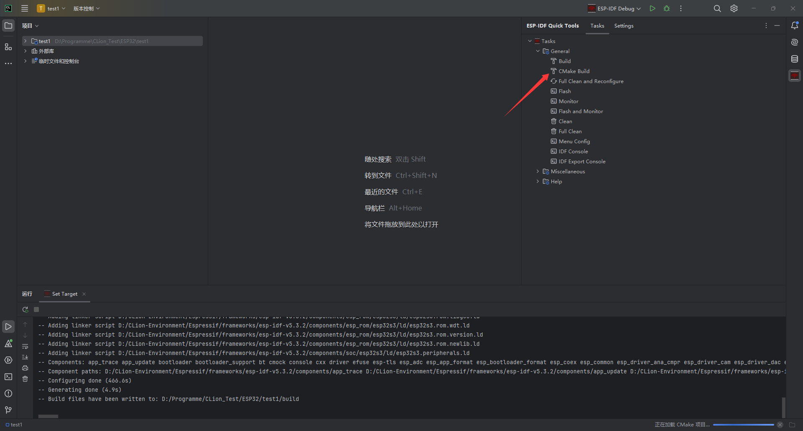This screenshot has height=431, width=803.
Task: Open more run actions menu
Action: point(681,8)
